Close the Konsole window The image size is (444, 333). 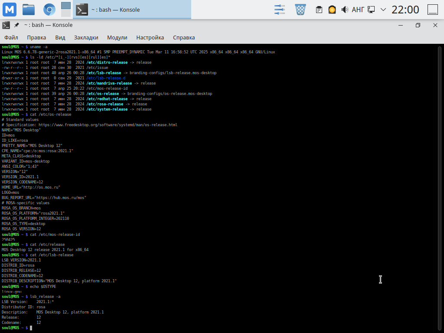(435, 25)
